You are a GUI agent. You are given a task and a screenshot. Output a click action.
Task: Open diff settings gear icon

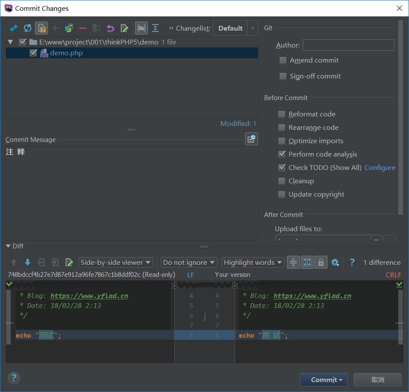(x=335, y=262)
